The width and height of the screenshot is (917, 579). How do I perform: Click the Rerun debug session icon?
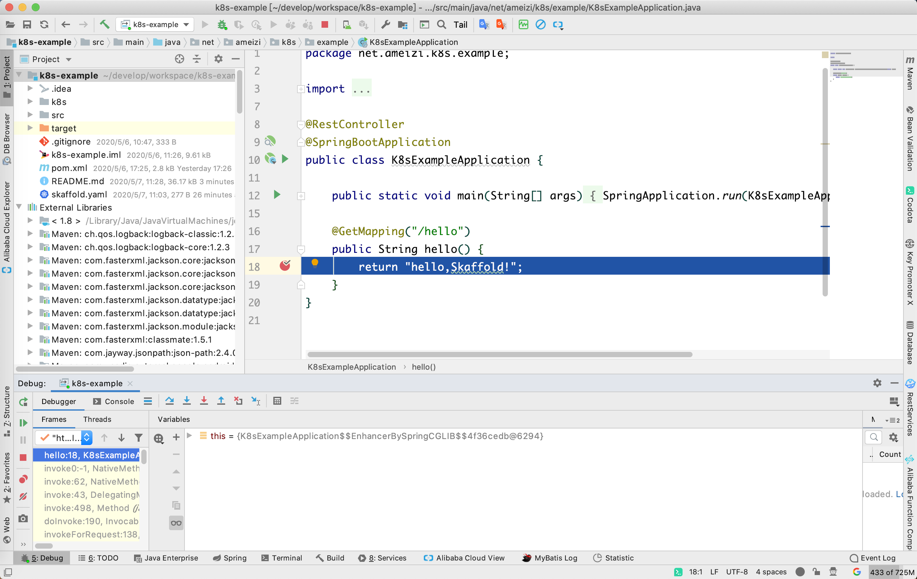click(x=23, y=401)
